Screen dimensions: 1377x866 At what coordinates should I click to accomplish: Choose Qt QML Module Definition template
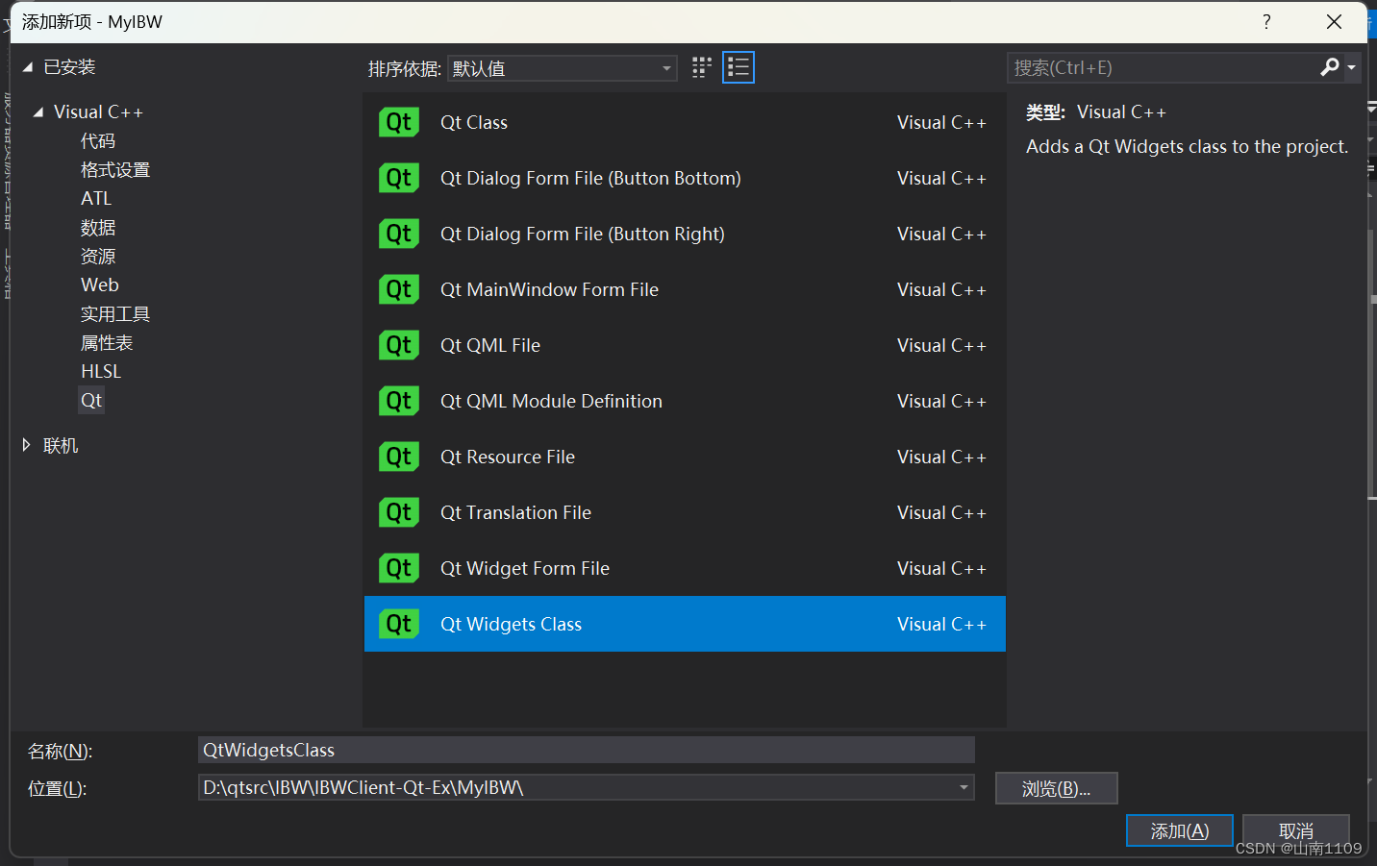[x=685, y=401]
